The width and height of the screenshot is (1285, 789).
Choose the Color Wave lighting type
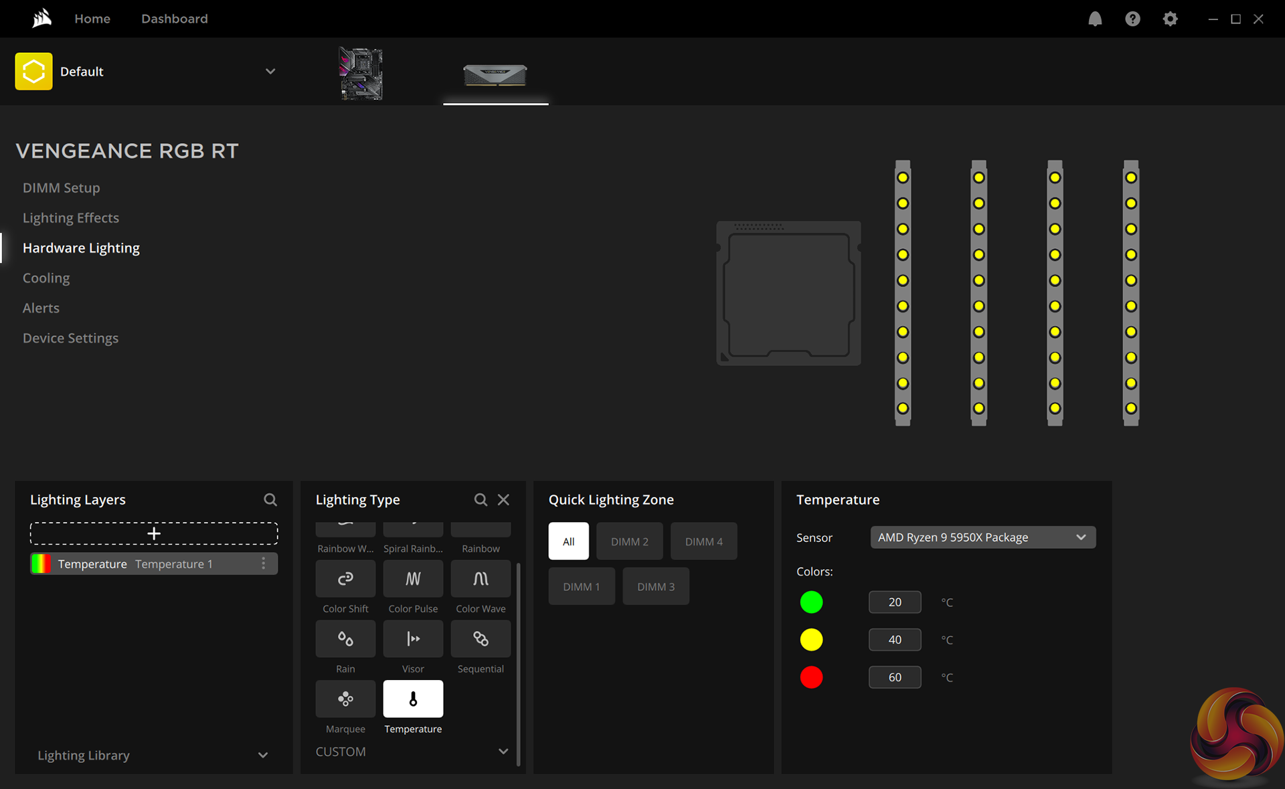tap(481, 579)
